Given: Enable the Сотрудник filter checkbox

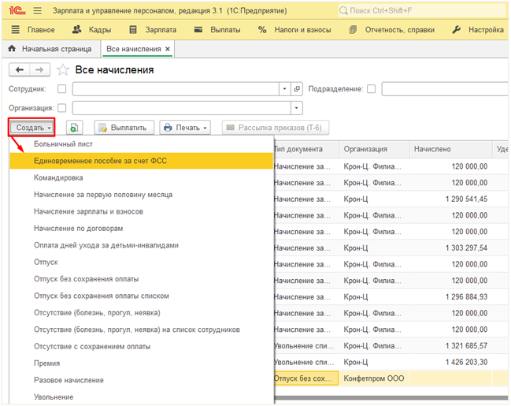Looking at the screenshot, I should [62, 89].
